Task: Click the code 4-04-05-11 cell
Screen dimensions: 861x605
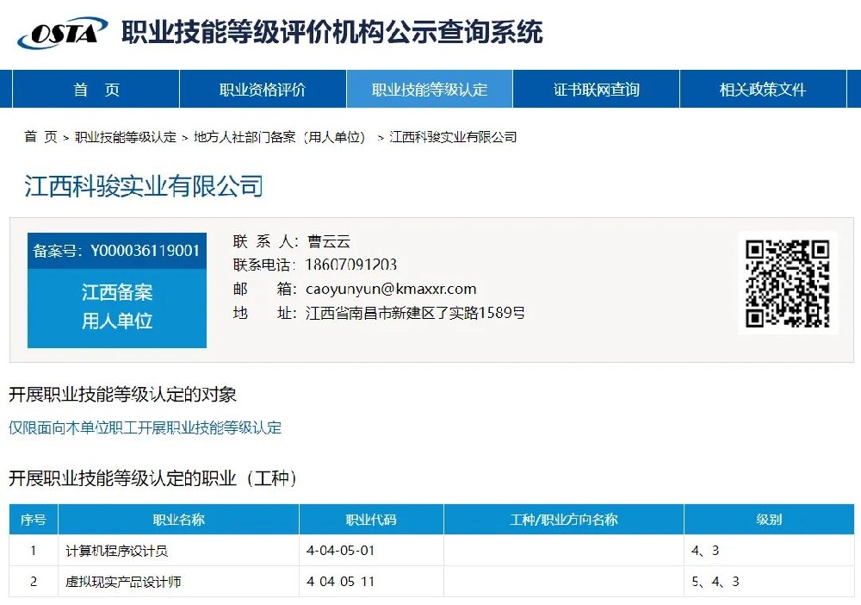Action: point(371,582)
